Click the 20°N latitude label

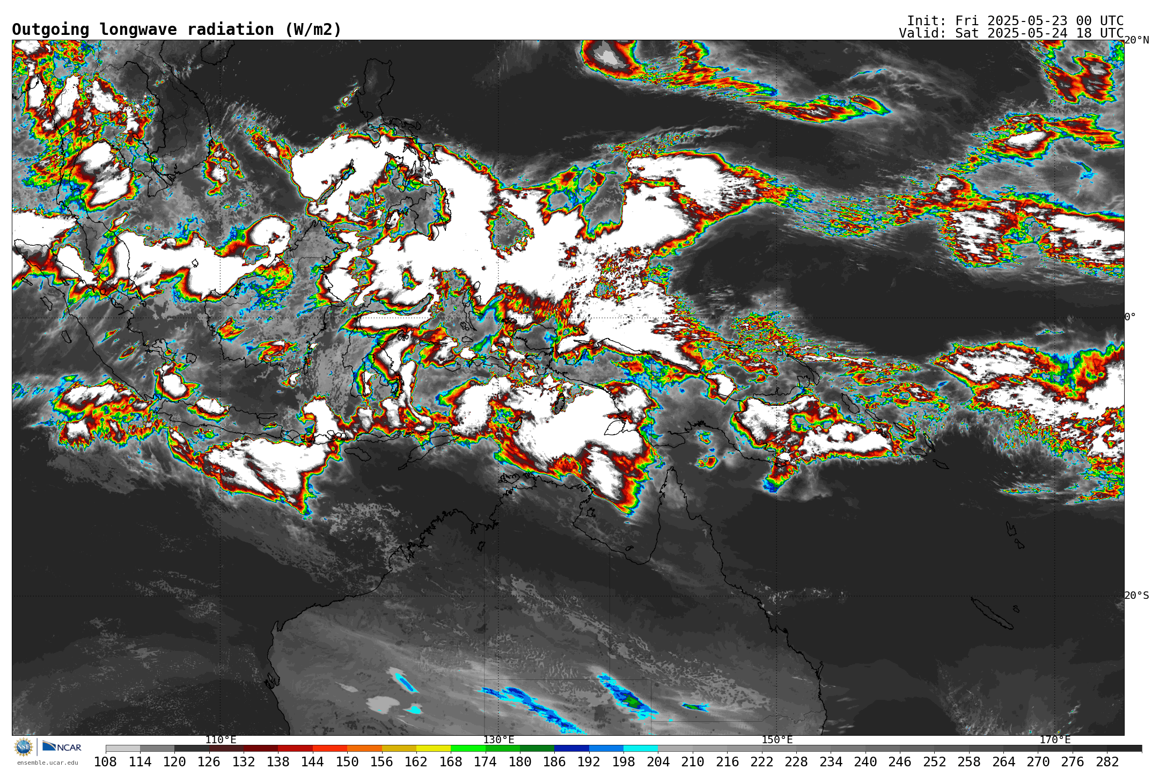coord(1136,40)
